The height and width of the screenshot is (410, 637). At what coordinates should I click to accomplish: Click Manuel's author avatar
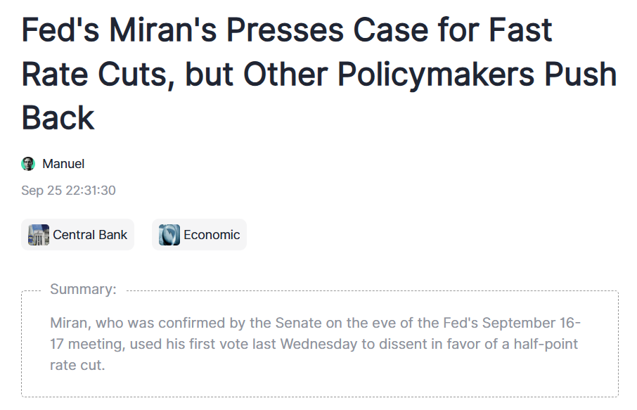click(x=28, y=164)
